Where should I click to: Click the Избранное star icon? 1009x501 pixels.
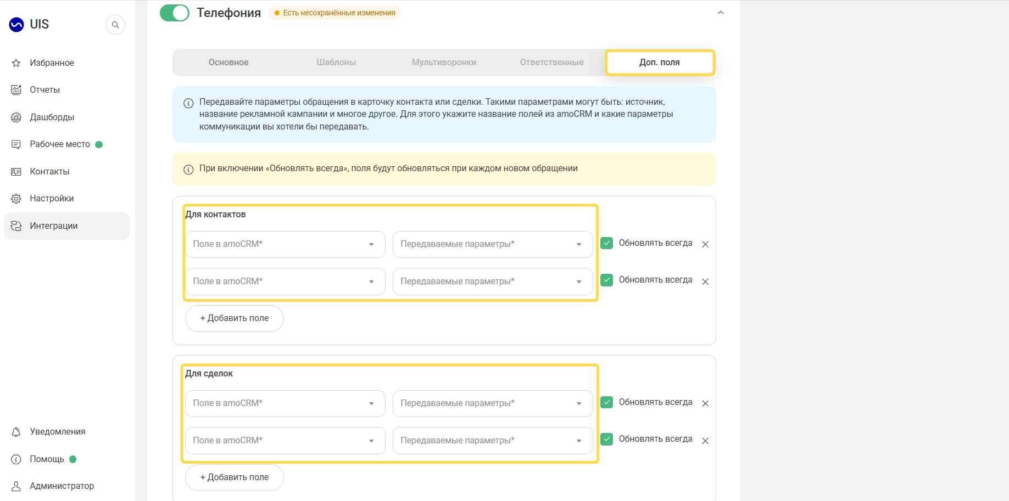(16, 63)
